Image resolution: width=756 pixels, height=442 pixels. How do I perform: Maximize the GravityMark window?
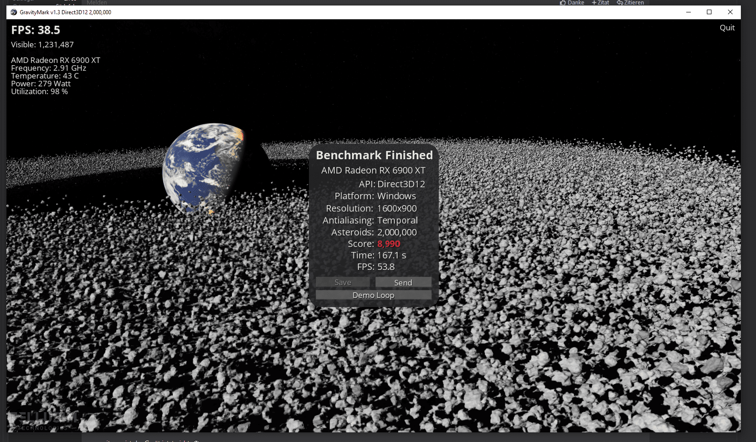(709, 12)
